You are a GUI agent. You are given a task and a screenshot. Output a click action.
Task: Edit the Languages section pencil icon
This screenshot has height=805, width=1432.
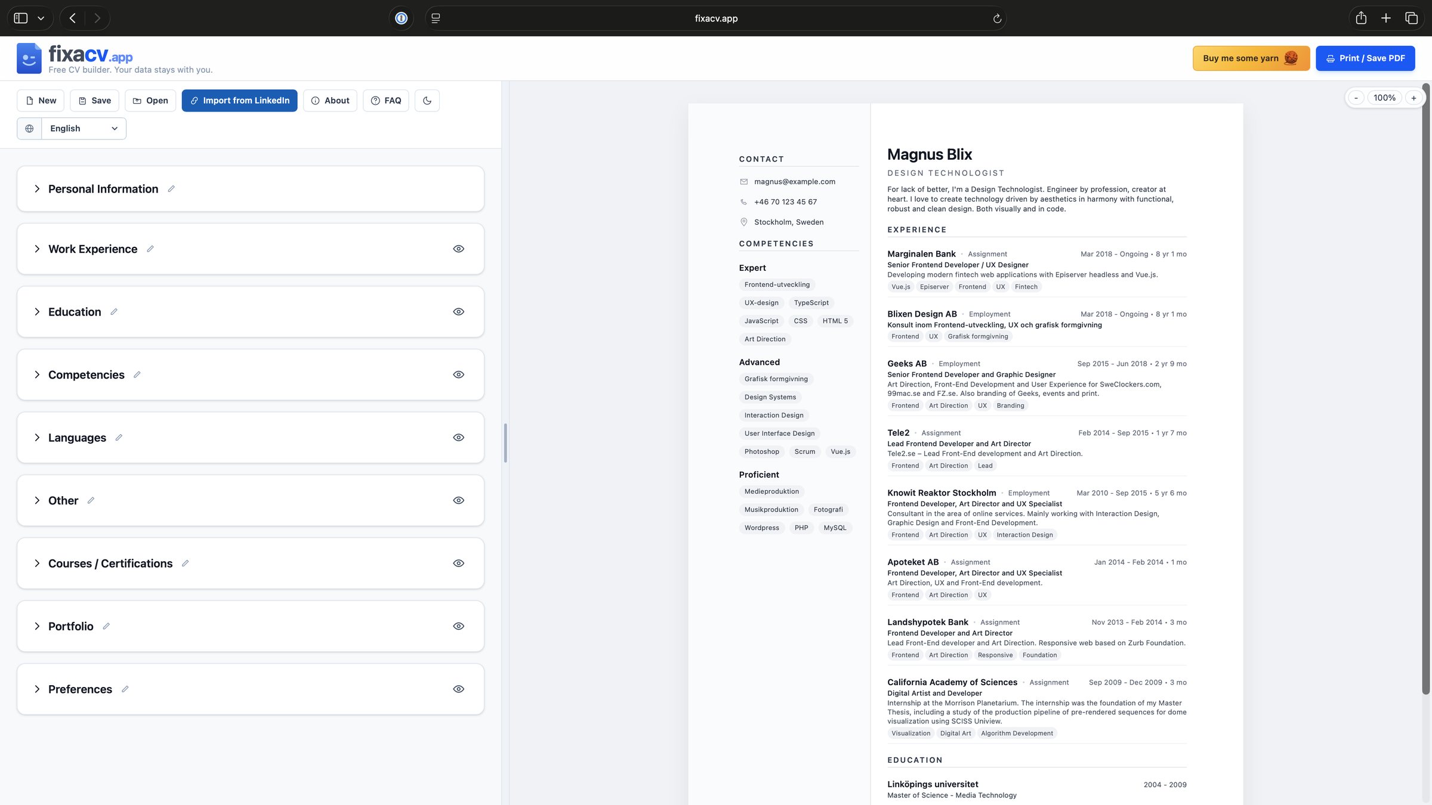[119, 437]
